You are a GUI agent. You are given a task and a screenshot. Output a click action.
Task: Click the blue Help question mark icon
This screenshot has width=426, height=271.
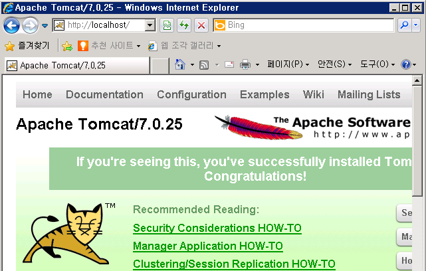(405, 64)
